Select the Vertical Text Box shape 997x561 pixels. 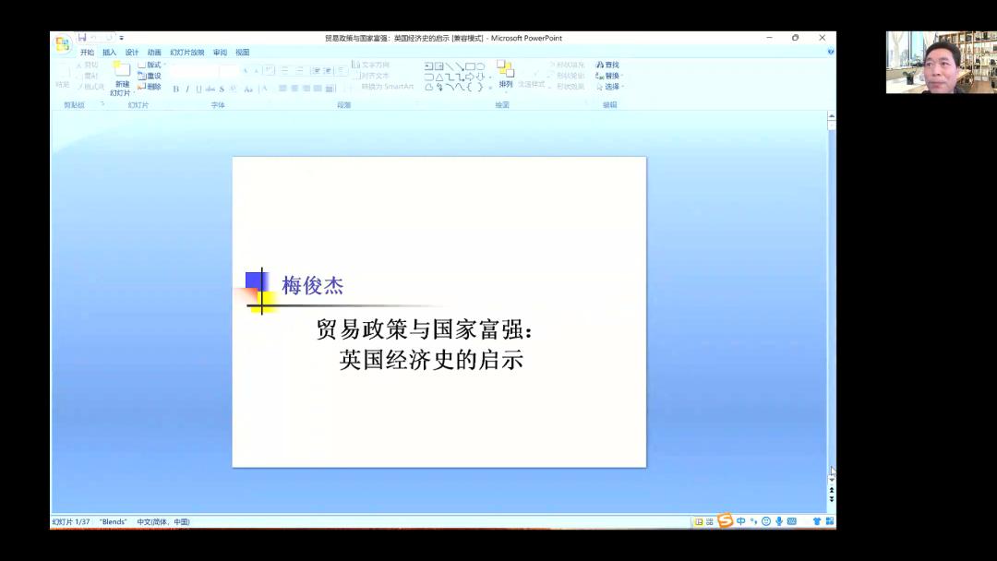438,66
